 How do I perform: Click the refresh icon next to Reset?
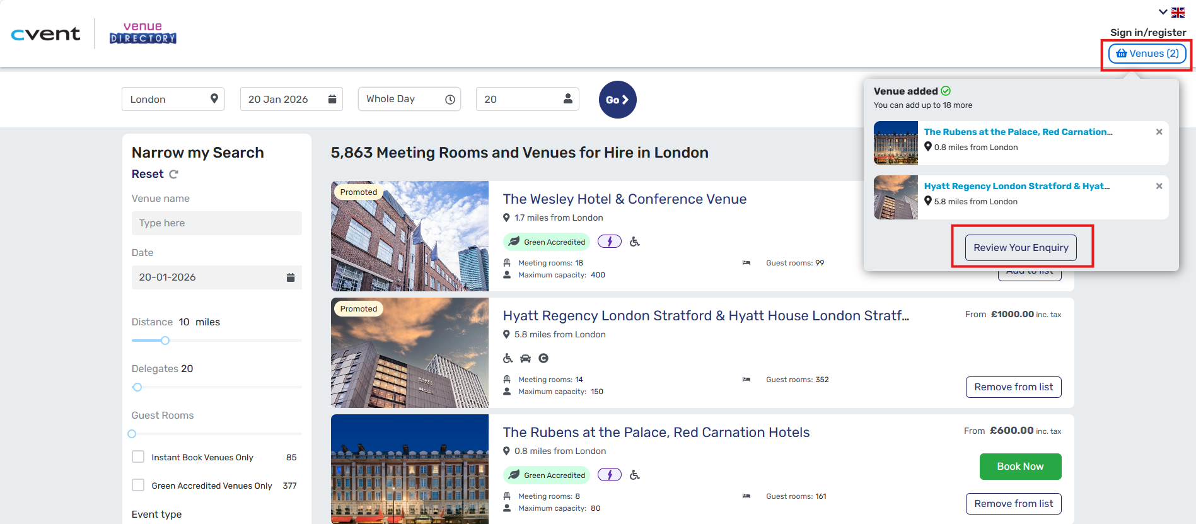(173, 174)
